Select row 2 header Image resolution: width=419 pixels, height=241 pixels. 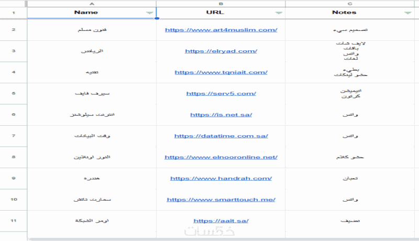14,30
